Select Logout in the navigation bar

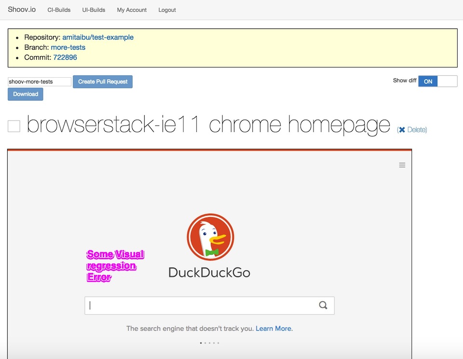point(167,10)
